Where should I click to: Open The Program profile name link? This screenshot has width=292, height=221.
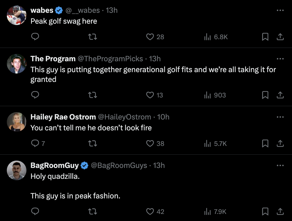click(53, 59)
